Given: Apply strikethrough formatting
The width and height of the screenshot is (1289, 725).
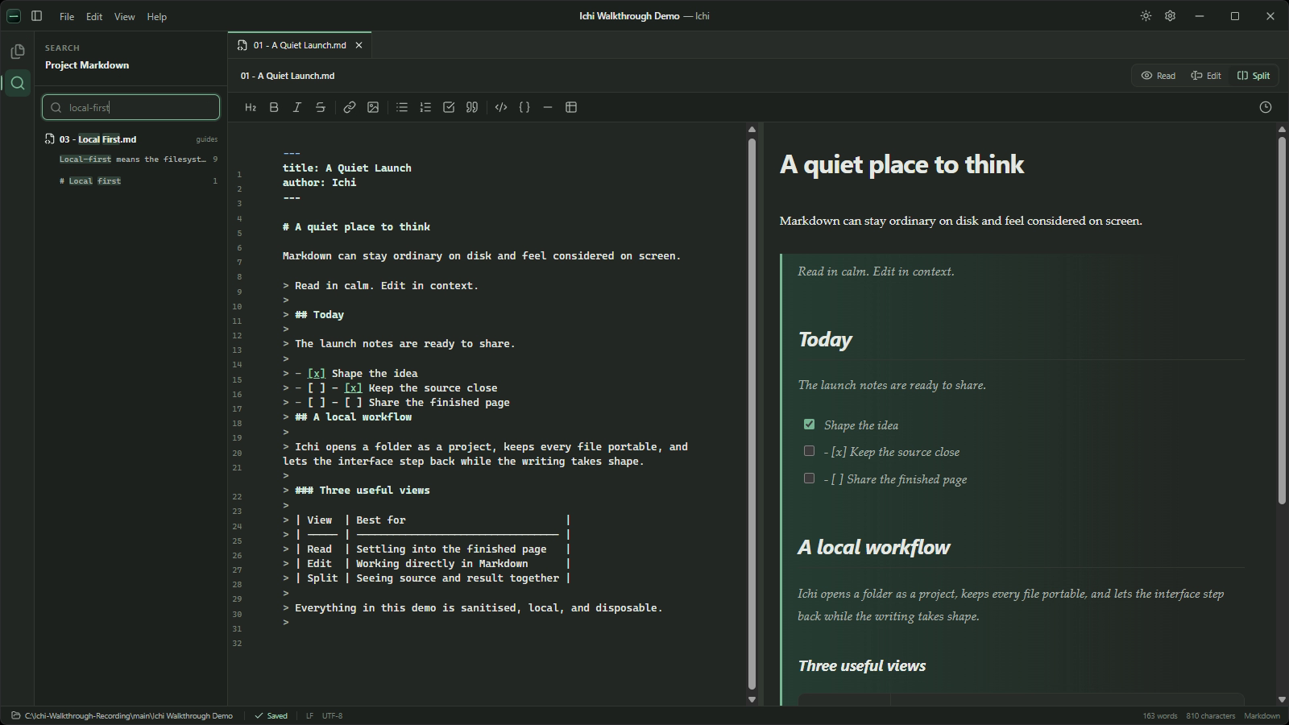Looking at the screenshot, I should coord(321,107).
